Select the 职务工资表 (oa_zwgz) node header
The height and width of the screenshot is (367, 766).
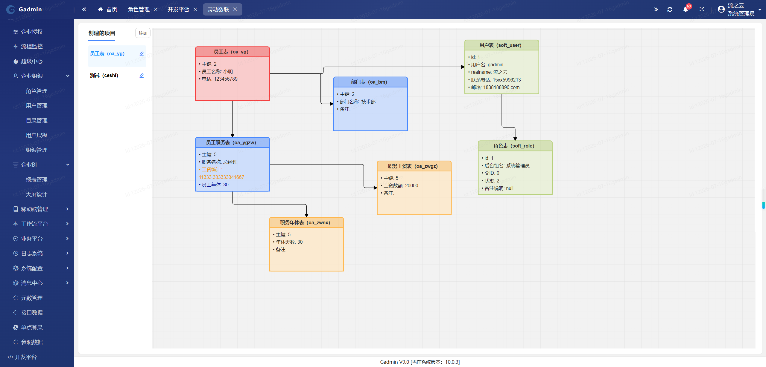pyautogui.click(x=414, y=166)
